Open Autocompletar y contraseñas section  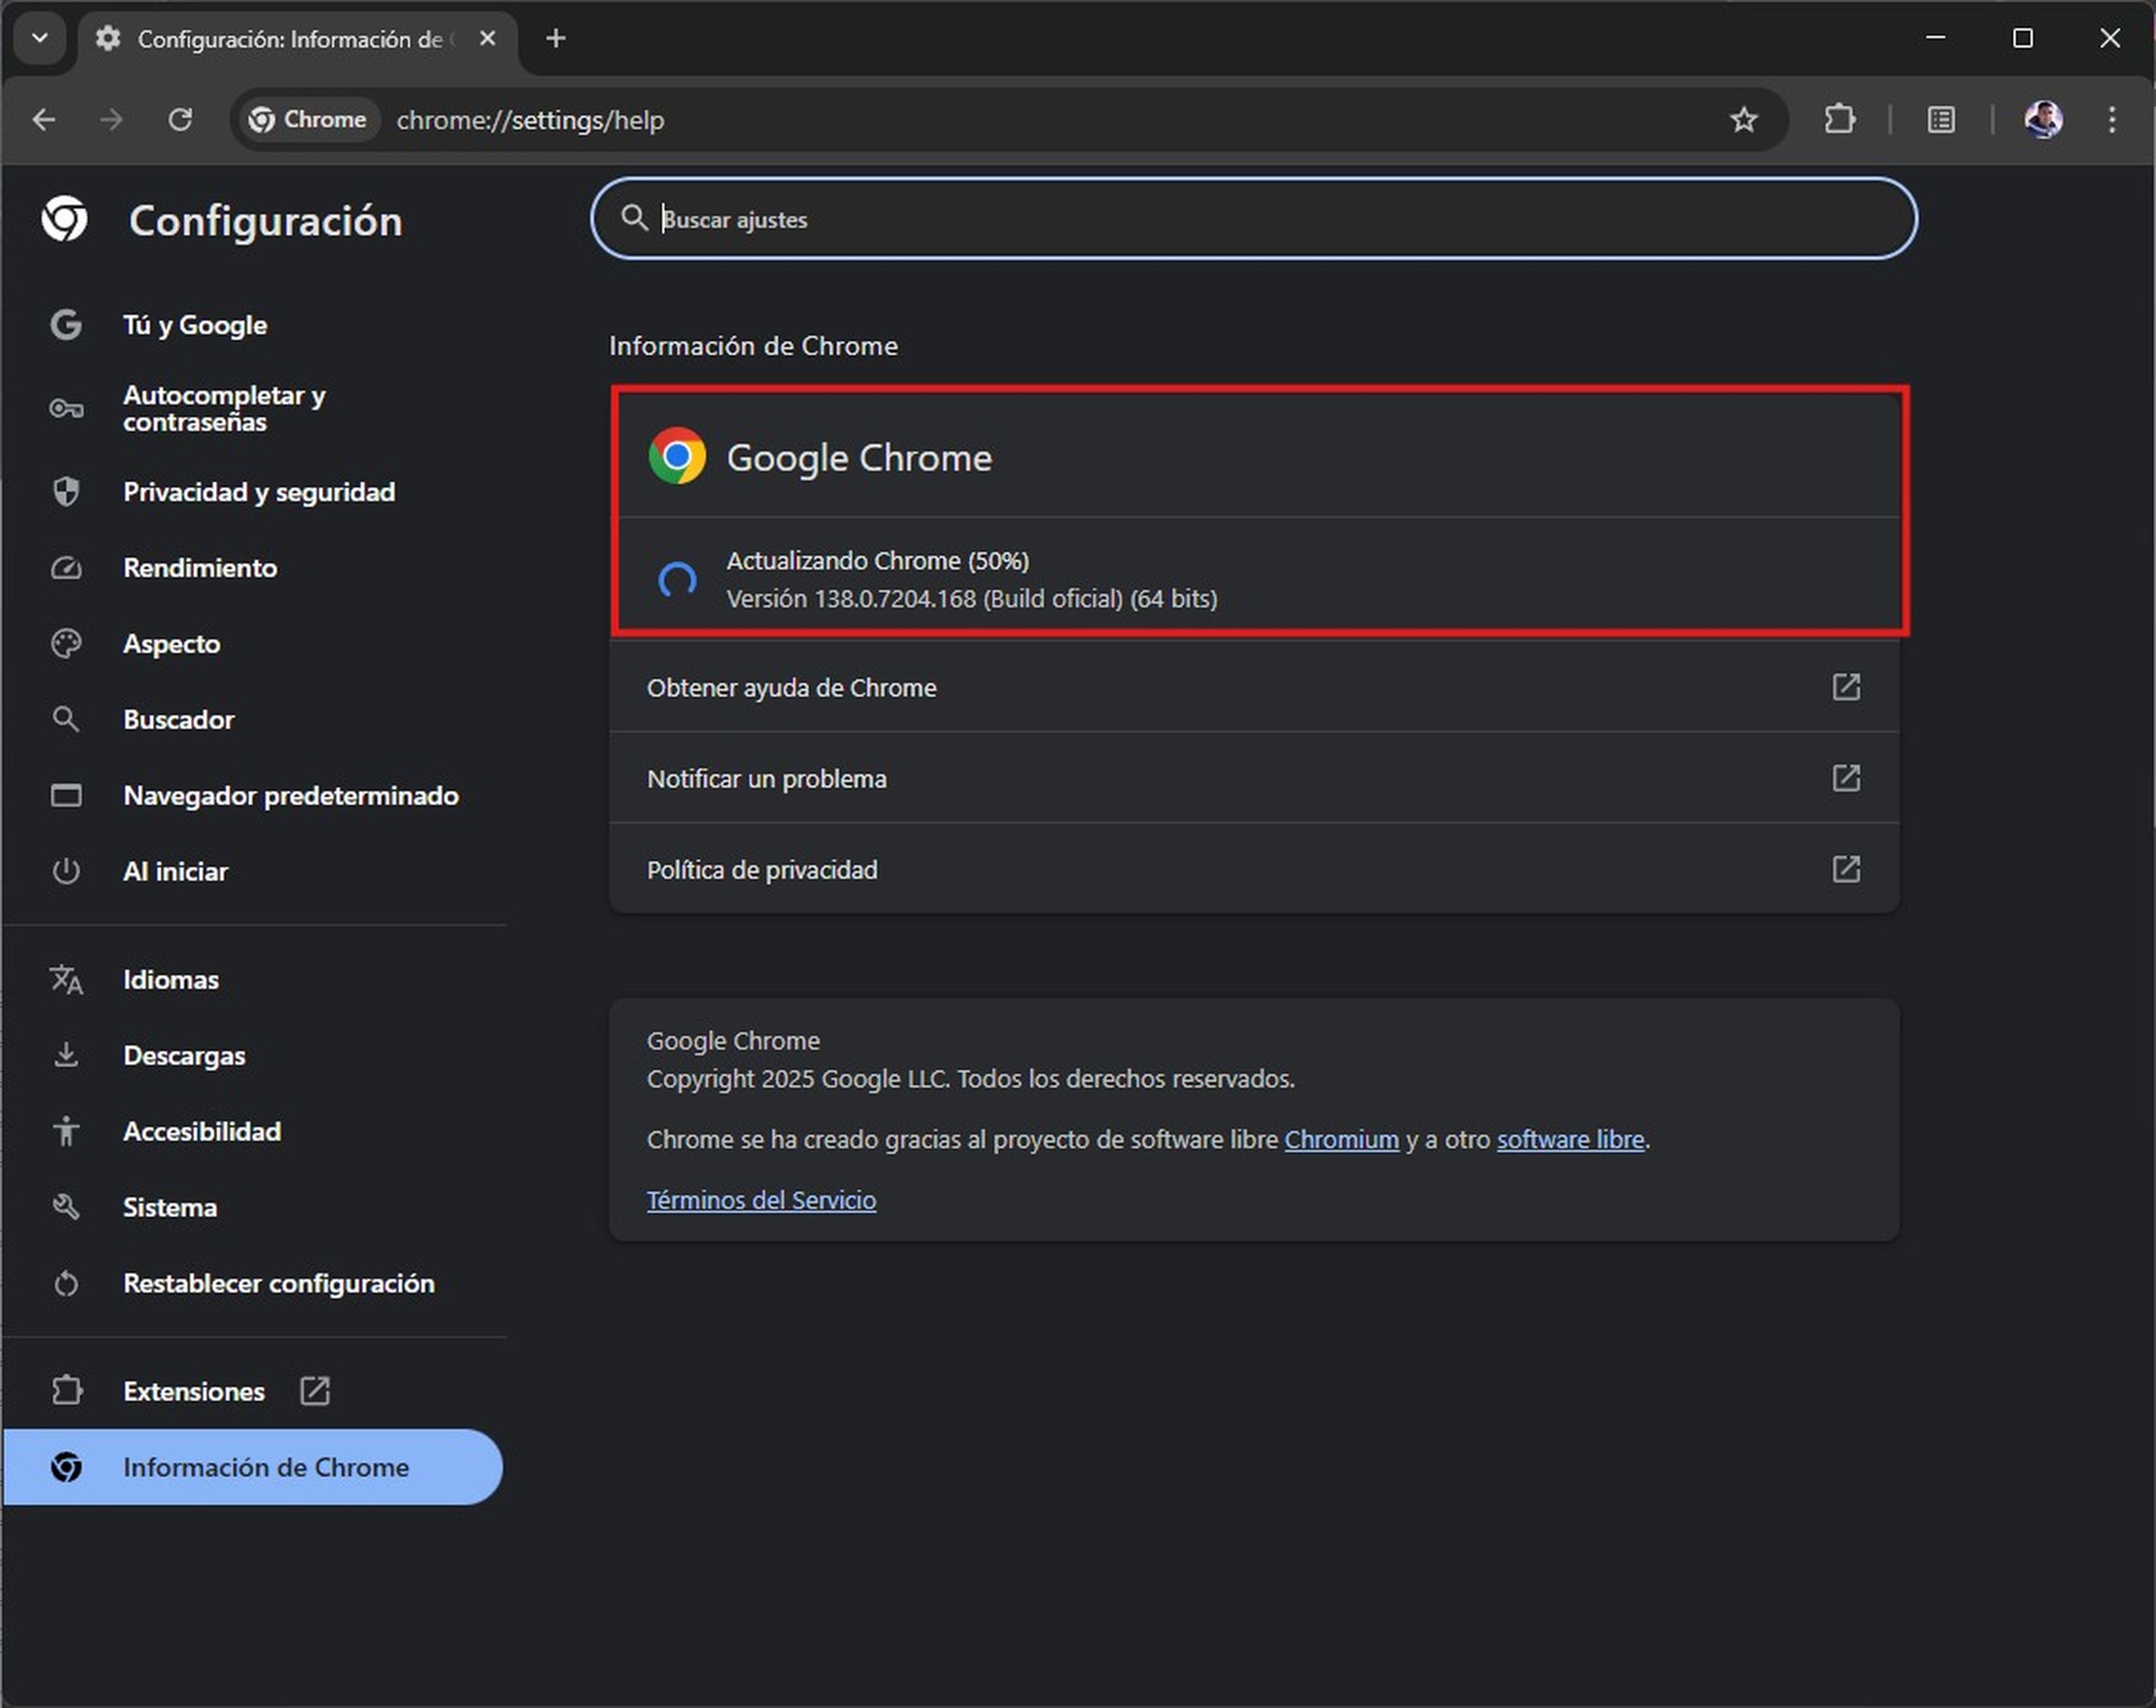[x=254, y=408]
